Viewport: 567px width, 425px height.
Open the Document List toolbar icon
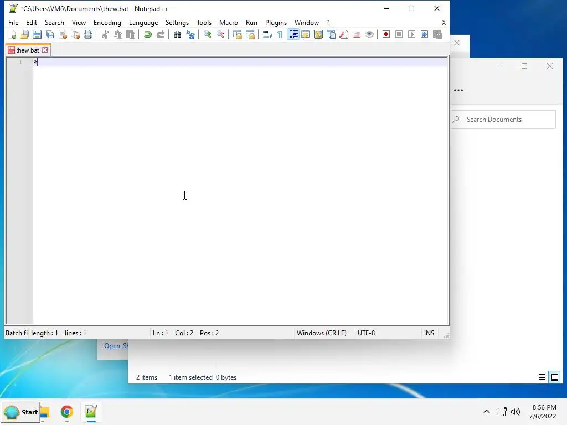(331, 34)
